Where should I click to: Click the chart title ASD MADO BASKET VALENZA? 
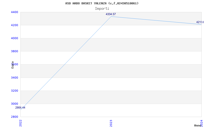102,3
